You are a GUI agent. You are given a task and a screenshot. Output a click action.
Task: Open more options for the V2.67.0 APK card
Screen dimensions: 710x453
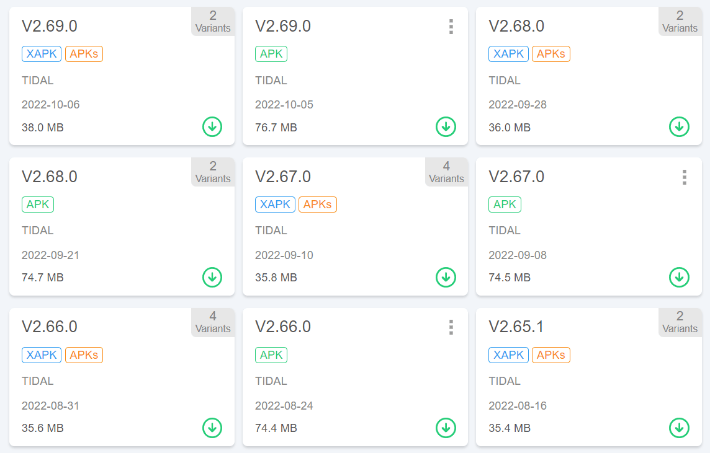[x=685, y=177]
